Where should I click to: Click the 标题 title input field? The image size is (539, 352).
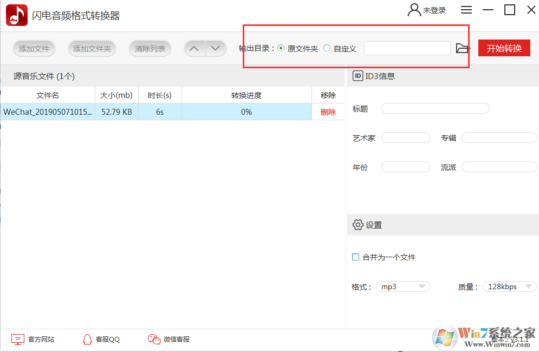click(435, 108)
